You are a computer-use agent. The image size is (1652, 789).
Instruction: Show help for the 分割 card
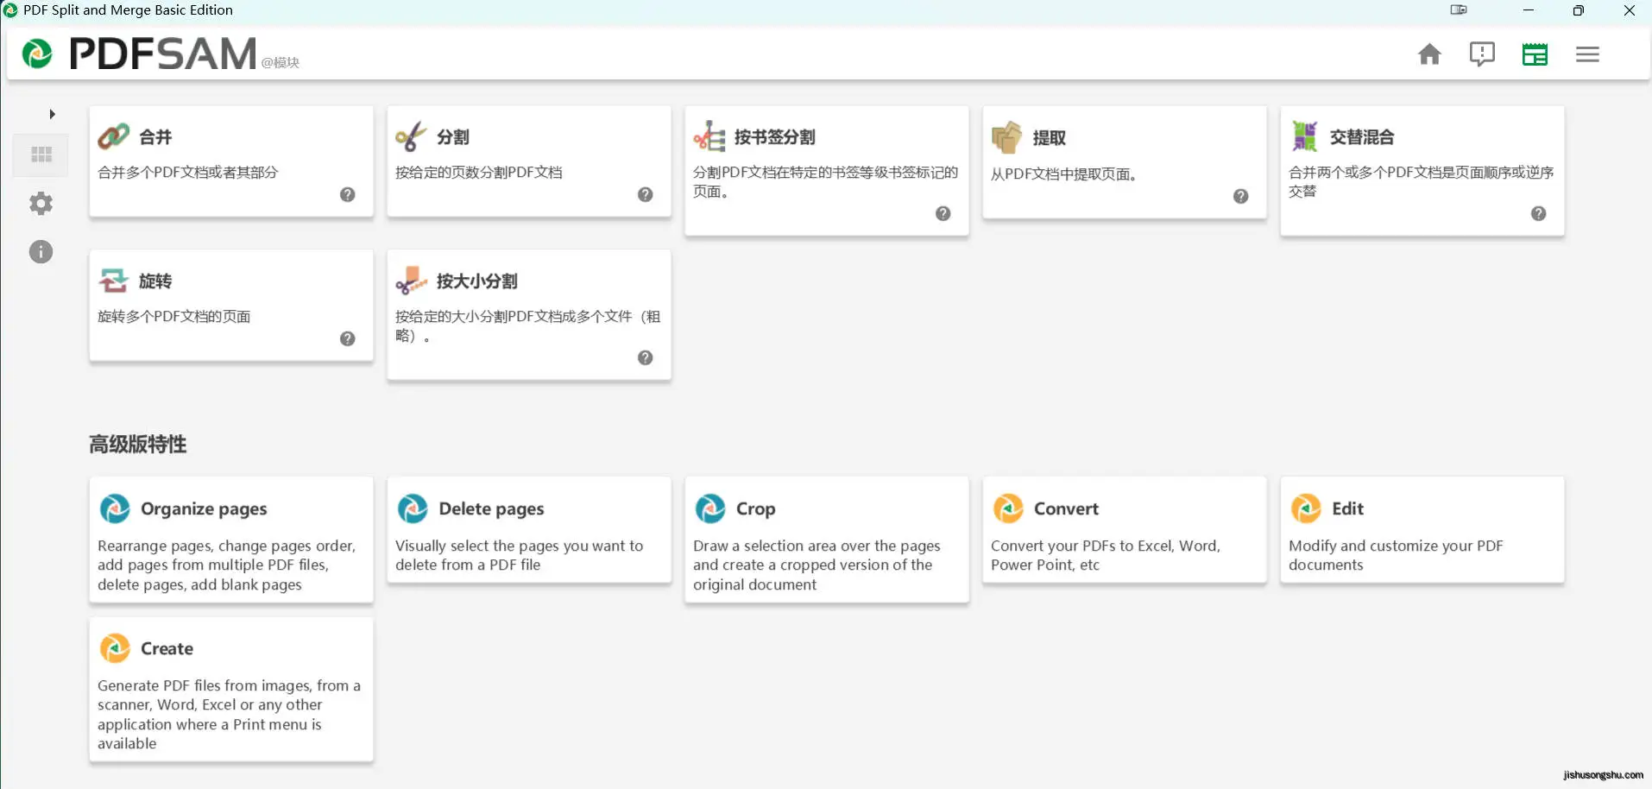coord(646,194)
